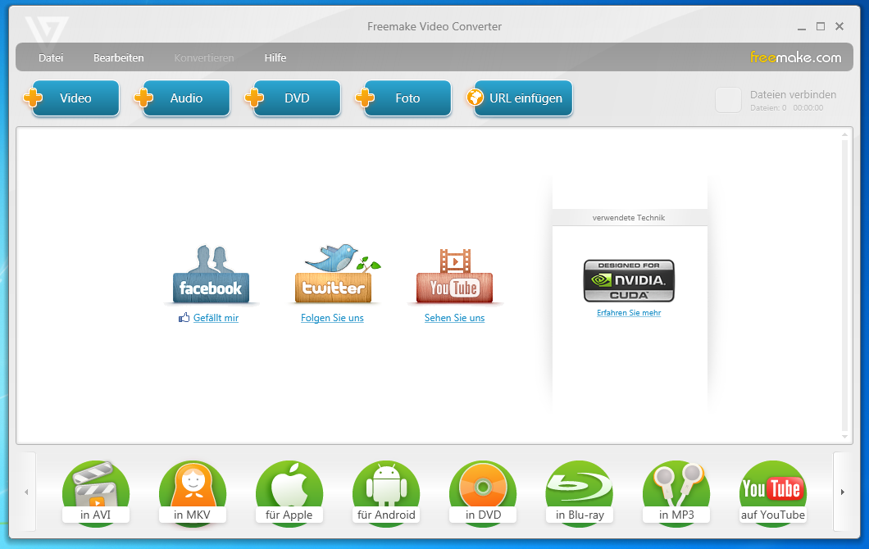Choose the in DVD output option
The image size is (869, 549).
coord(483,492)
